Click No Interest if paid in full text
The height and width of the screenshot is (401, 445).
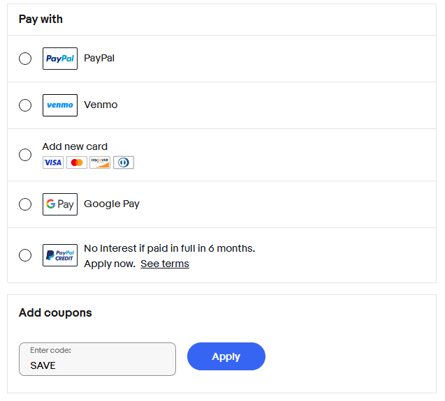pos(170,248)
